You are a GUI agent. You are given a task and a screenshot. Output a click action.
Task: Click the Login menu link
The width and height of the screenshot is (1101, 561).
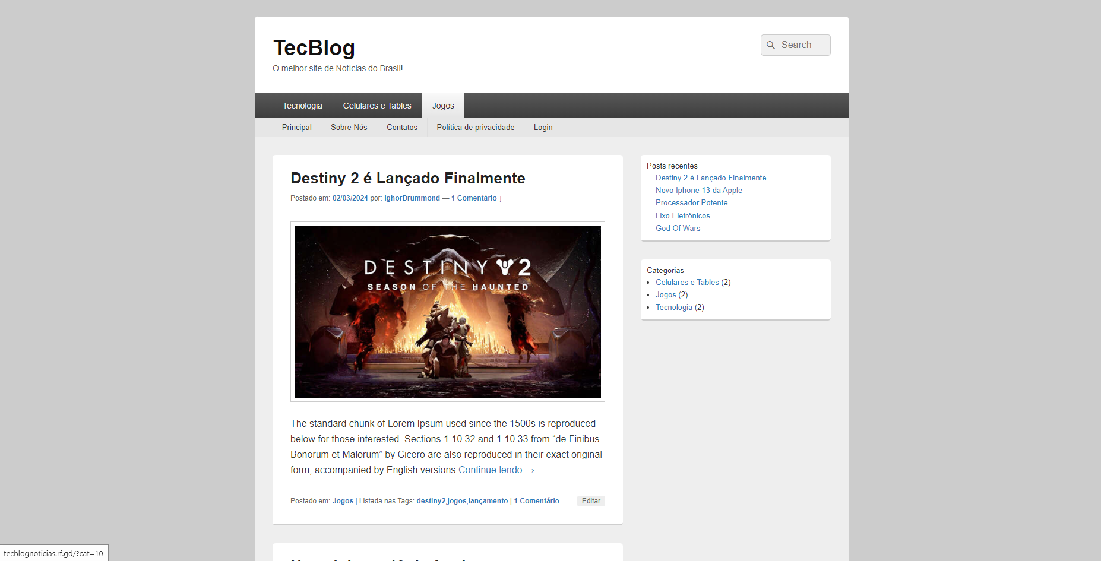click(543, 128)
